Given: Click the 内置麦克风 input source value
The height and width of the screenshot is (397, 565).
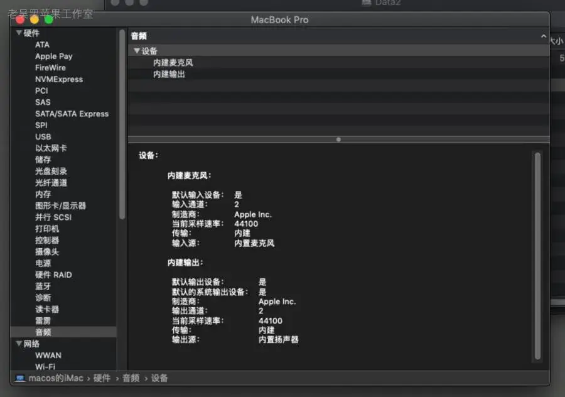Looking at the screenshot, I should coord(254,243).
